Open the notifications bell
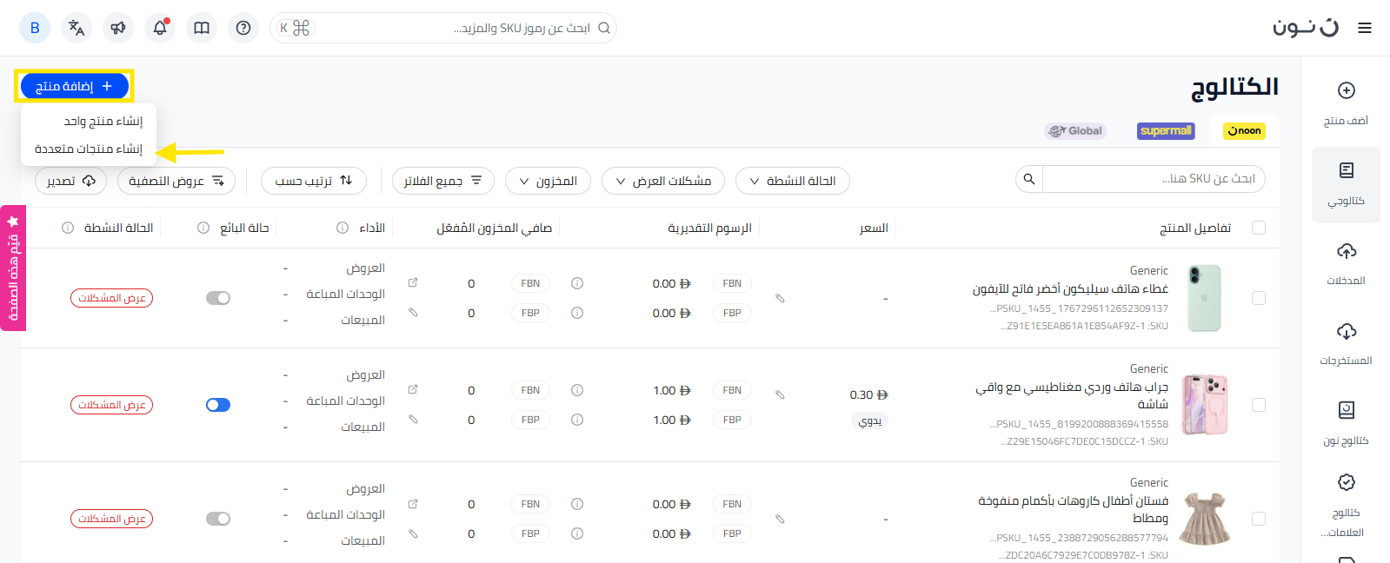 160,28
